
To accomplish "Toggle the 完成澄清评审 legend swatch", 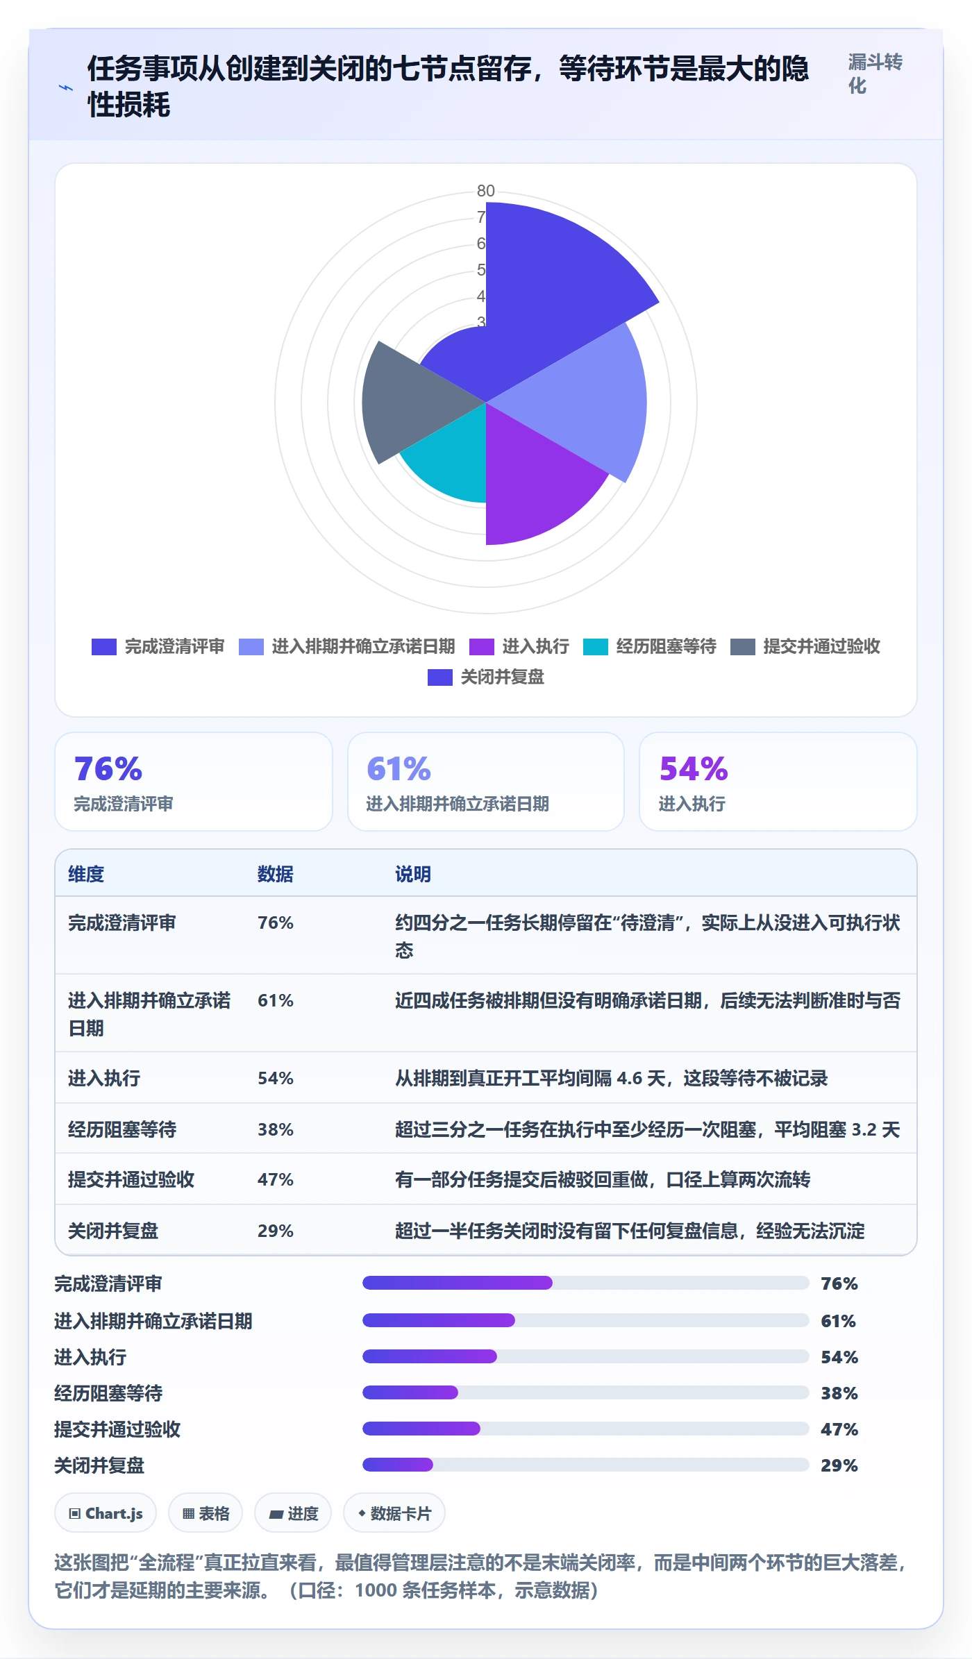I will click(103, 647).
